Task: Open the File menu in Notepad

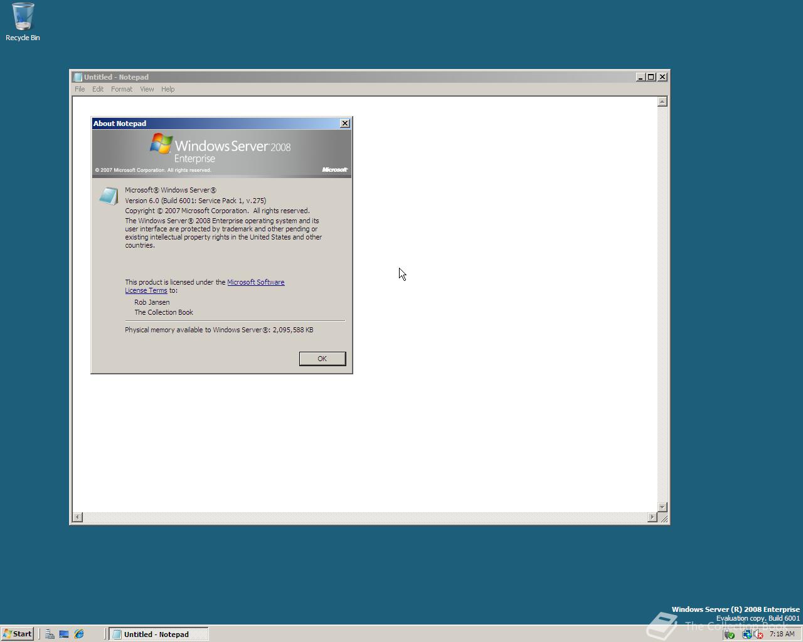Action: (80, 89)
